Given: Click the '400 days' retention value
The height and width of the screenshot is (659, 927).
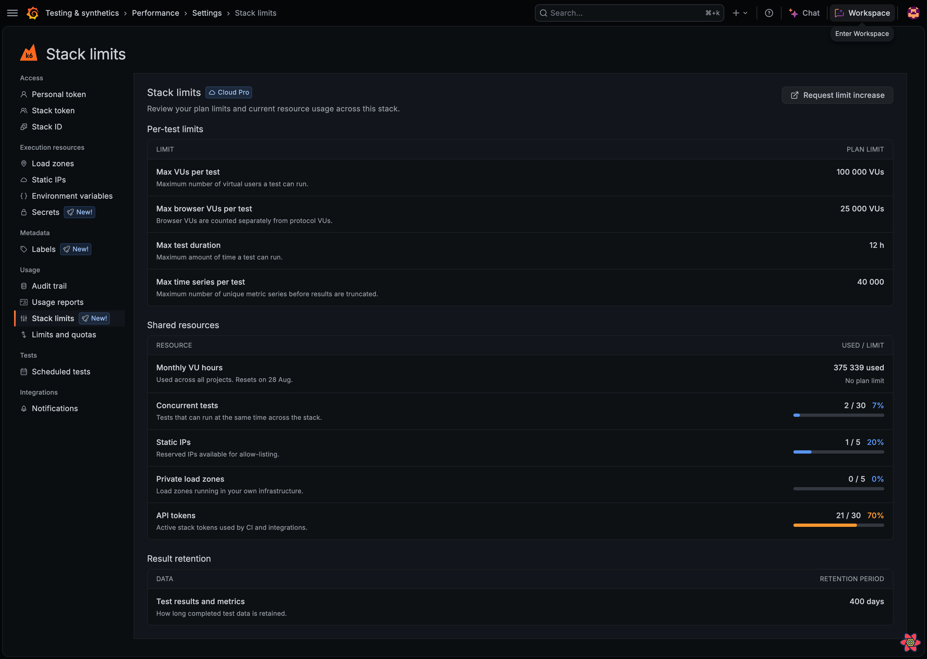Looking at the screenshot, I should [x=867, y=601].
